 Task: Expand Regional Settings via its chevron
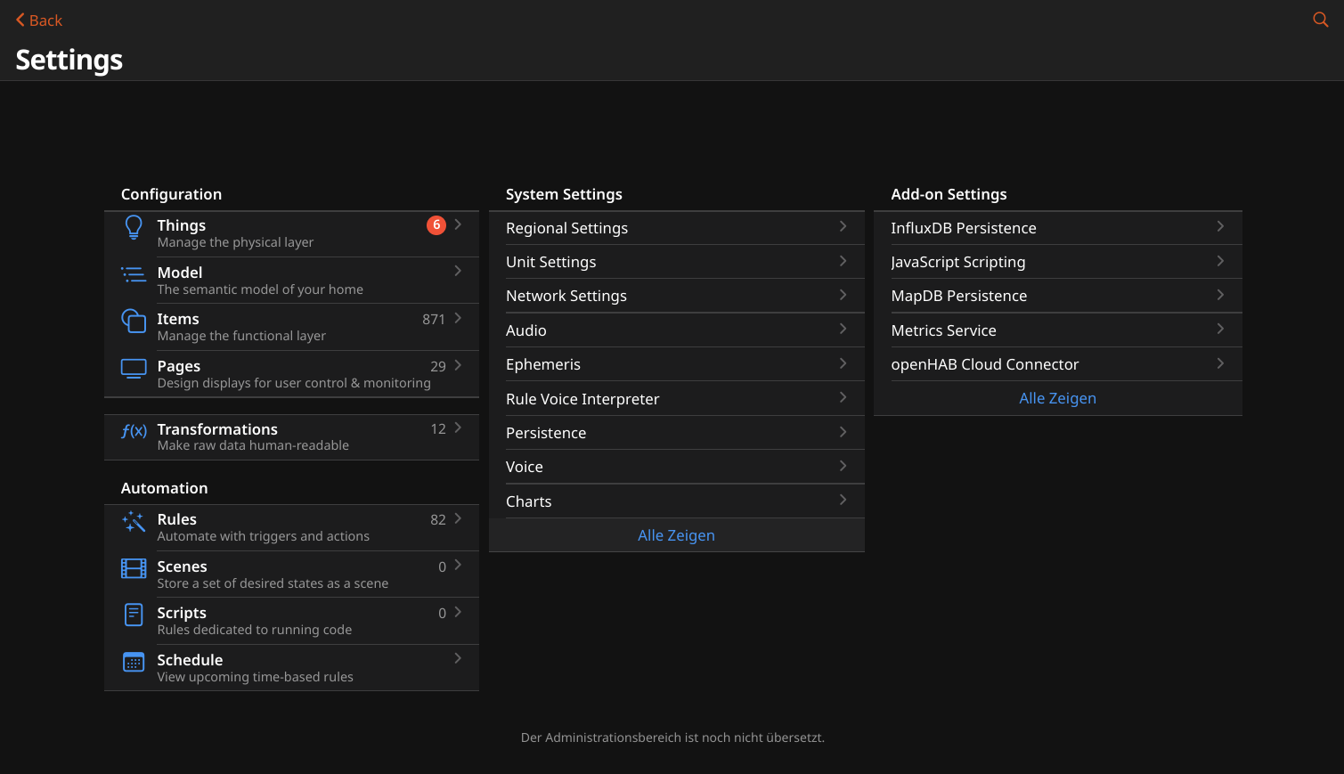tap(843, 227)
